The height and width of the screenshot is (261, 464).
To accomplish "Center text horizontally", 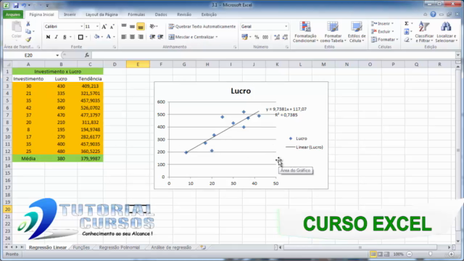I will (x=132, y=37).
